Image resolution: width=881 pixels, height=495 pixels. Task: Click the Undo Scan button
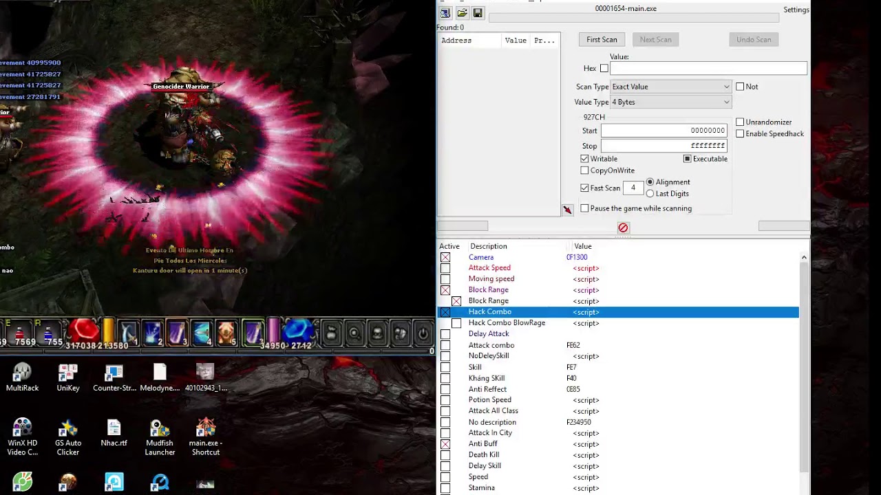tap(754, 39)
